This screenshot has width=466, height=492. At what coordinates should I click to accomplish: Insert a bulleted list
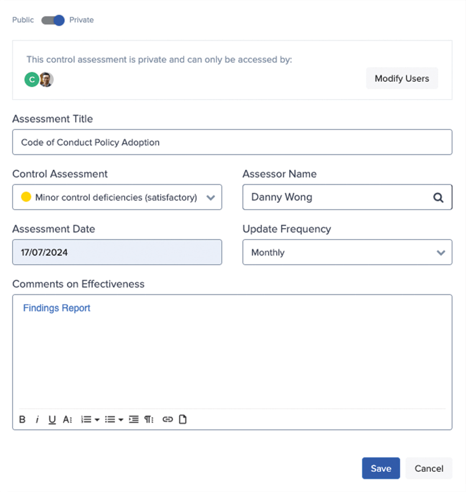tap(110, 419)
